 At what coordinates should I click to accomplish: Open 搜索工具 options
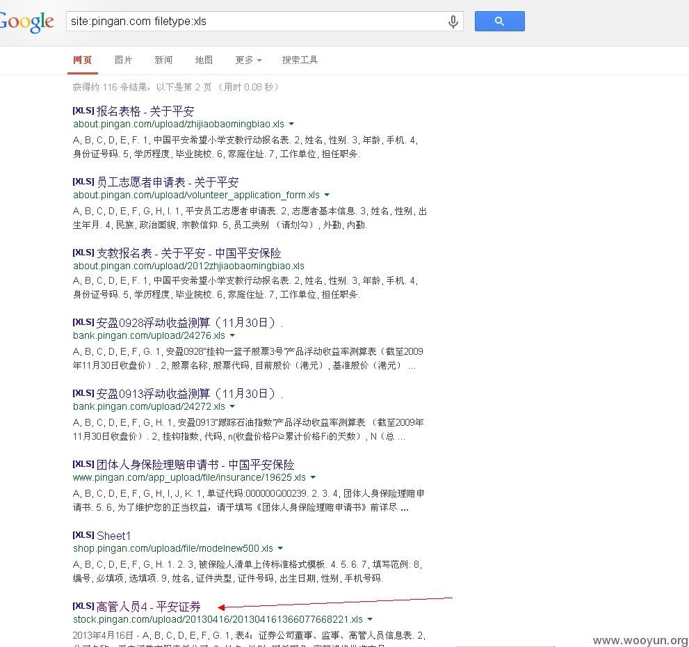(x=300, y=61)
